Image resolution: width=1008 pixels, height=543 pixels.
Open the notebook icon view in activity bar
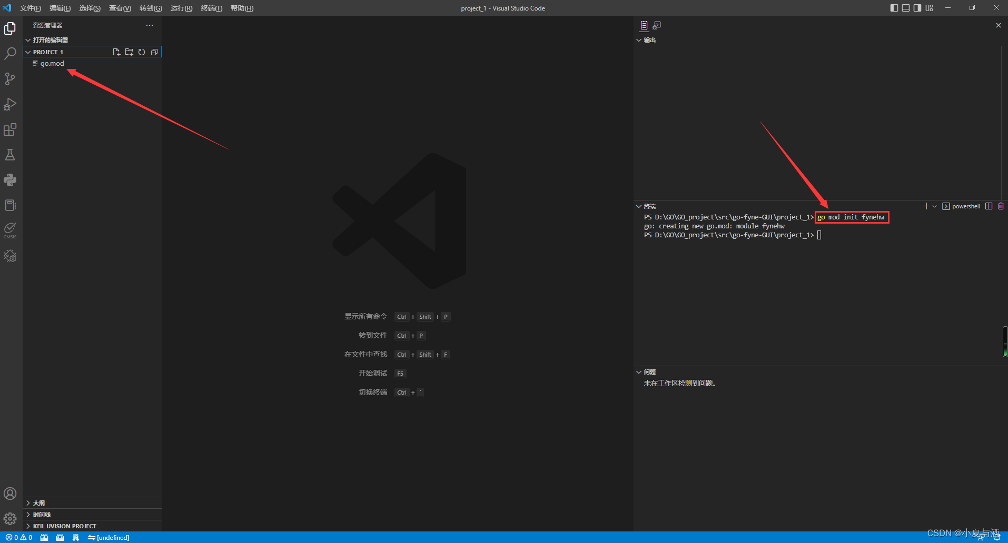[10, 205]
